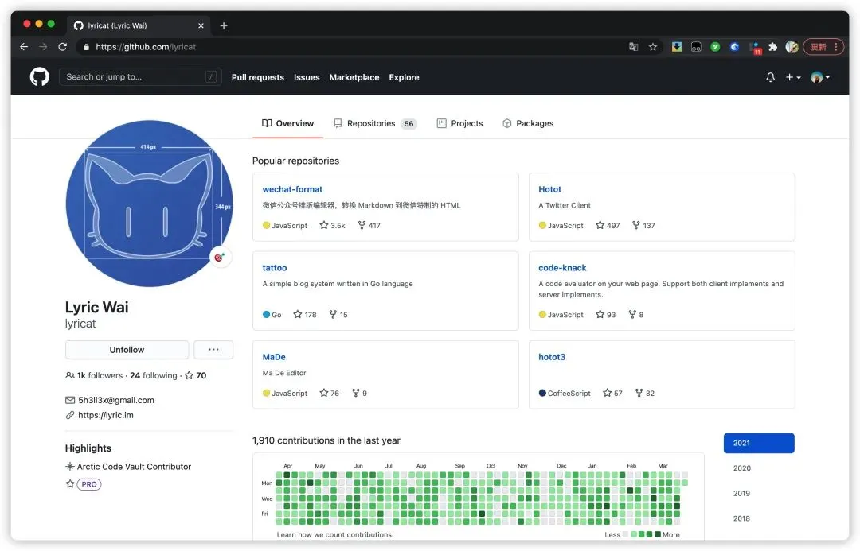Open the Packages tab
This screenshot has width=860, height=551.
528,124
